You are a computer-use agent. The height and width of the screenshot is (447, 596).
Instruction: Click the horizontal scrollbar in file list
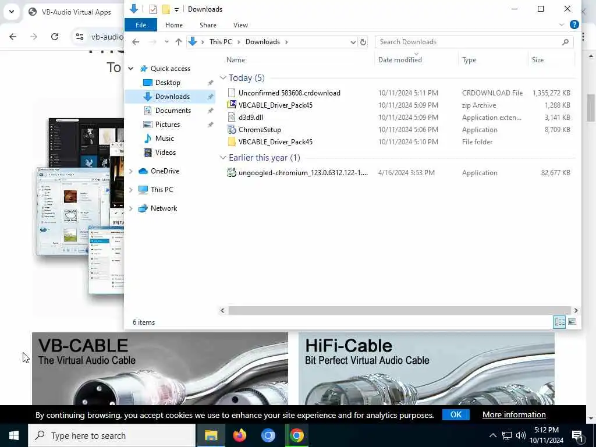(399, 311)
